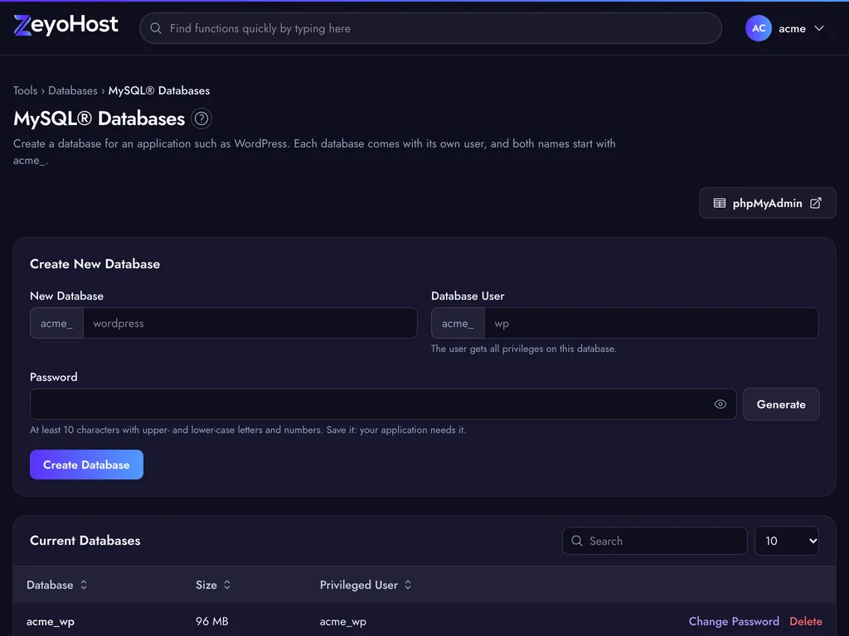849x636 pixels.
Task: Click the ZeyoHost logo
Action: click(65, 25)
